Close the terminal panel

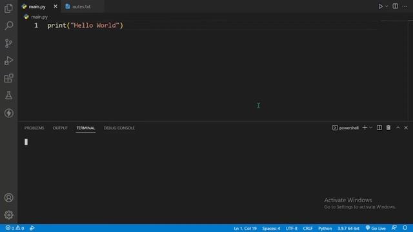(x=406, y=128)
